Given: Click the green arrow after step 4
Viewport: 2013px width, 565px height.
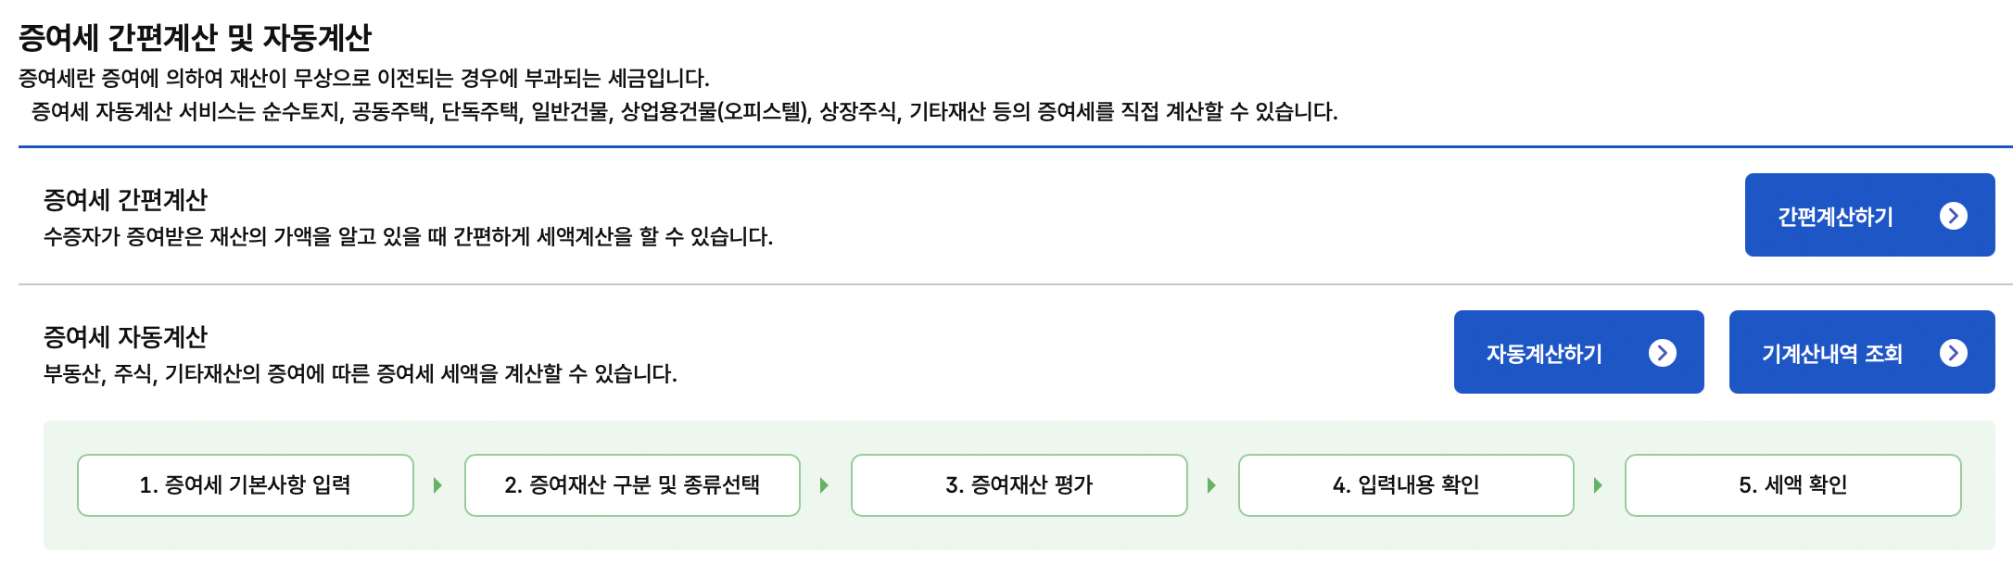Looking at the screenshot, I should click(x=1596, y=484).
